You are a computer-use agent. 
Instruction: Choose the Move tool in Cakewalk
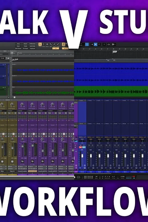click(x=47, y=44)
